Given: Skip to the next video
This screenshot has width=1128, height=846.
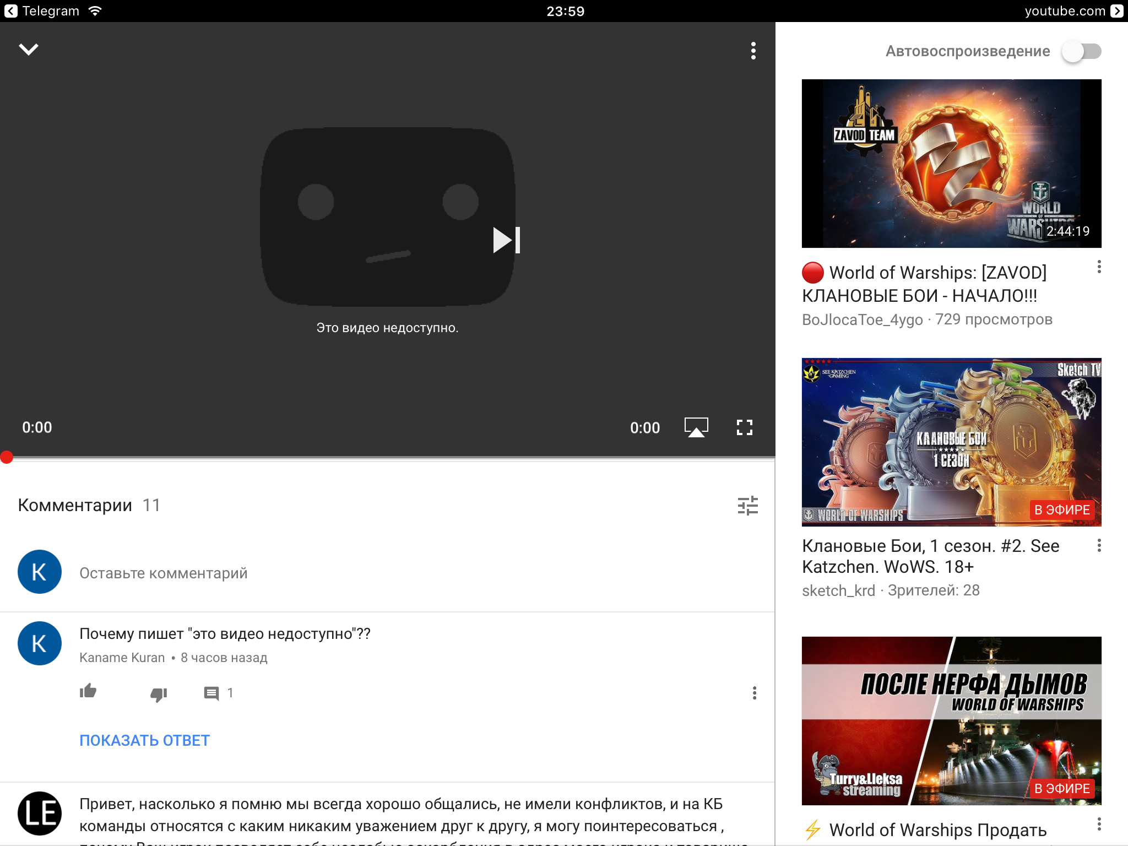Looking at the screenshot, I should pos(506,240).
